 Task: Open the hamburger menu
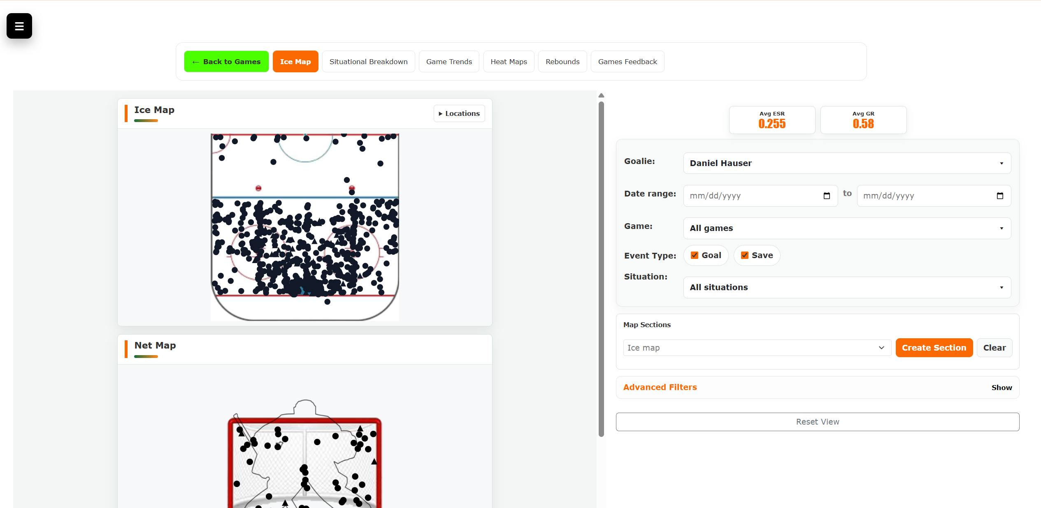(19, 26)
